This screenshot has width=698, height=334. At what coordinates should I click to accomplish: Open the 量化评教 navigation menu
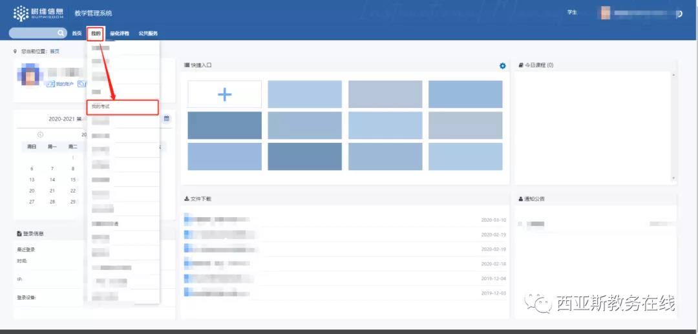tap(120, 33)
